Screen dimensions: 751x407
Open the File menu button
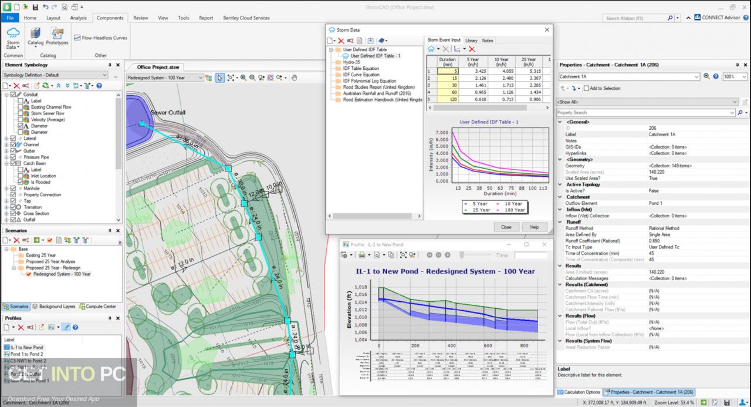pyautogui.click(x=9, y=18)
